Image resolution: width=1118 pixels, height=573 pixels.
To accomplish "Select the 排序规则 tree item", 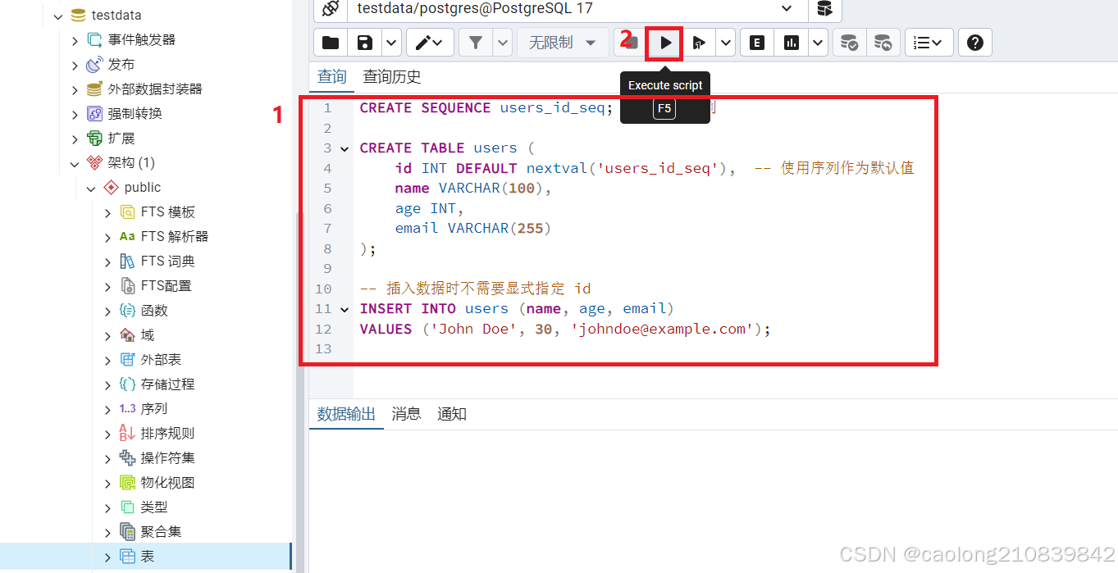I will tap(167, 434).
